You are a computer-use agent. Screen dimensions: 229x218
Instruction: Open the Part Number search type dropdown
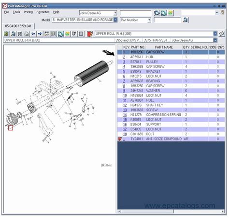click(149, 20)
